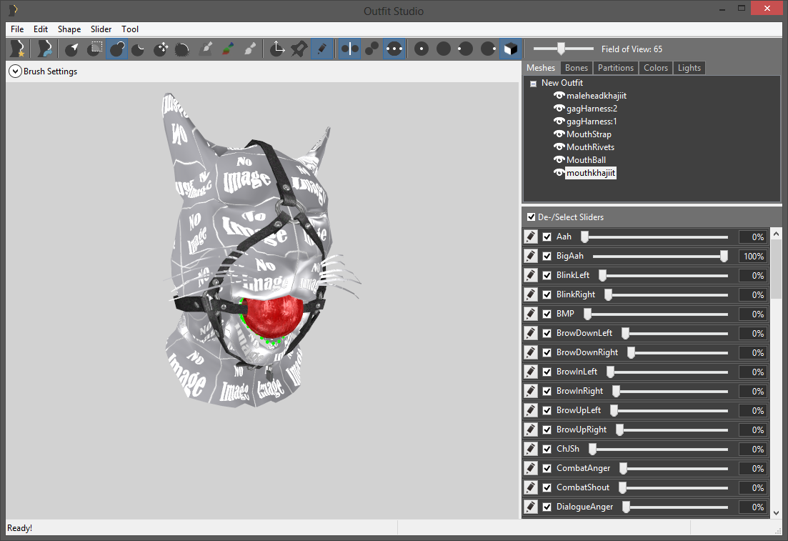The width and height of the screenshot is (788, 541).
Task: Uncheck the BlinkLeft slider checkbox
Action: (547, 276)
